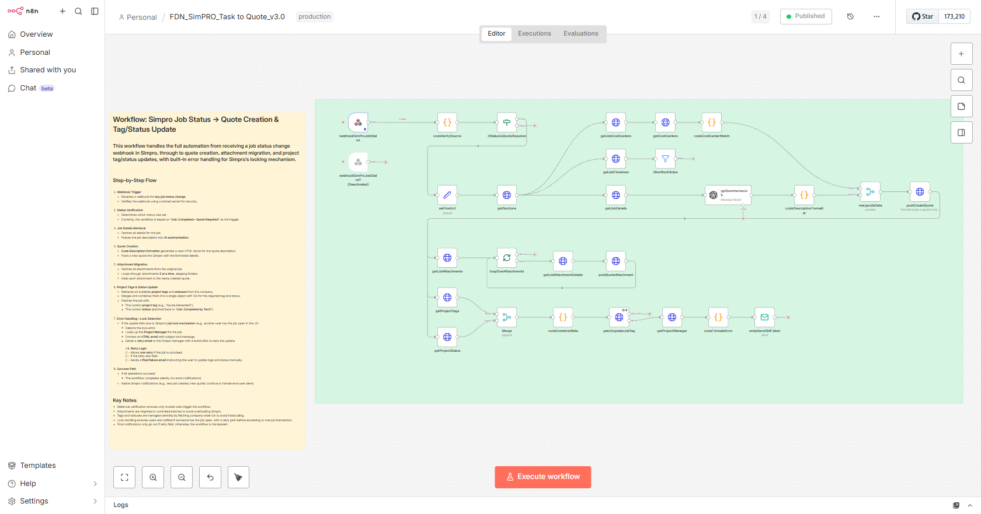Image resolution: width=981 pixels, height=514 pixels.
Task: Create new item from sidebar plus
Action: [x=62, y=11]
